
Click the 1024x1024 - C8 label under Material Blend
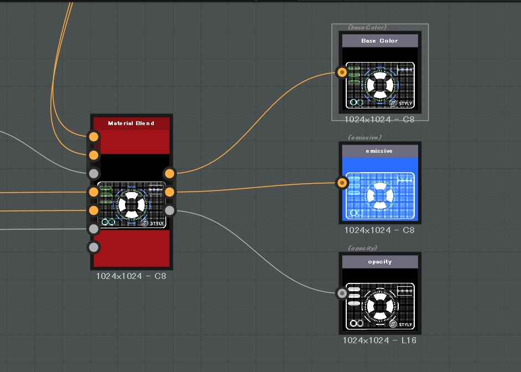(x=131, y=276)
